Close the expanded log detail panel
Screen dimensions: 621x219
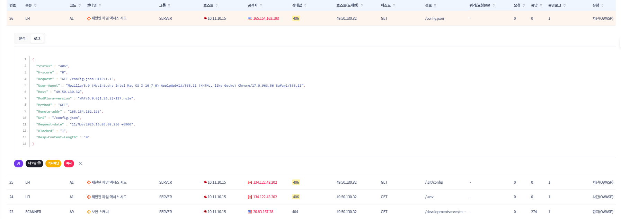tap(80, 163)
